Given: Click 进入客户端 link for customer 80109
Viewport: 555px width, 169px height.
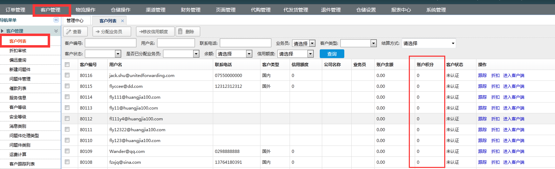Looking at the screenshot, I should tap(514, 152).
